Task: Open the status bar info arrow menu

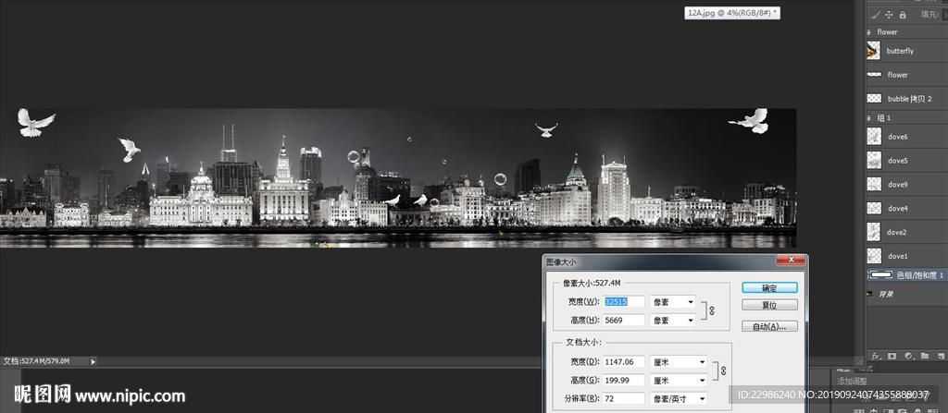Action: pos(93,361)
